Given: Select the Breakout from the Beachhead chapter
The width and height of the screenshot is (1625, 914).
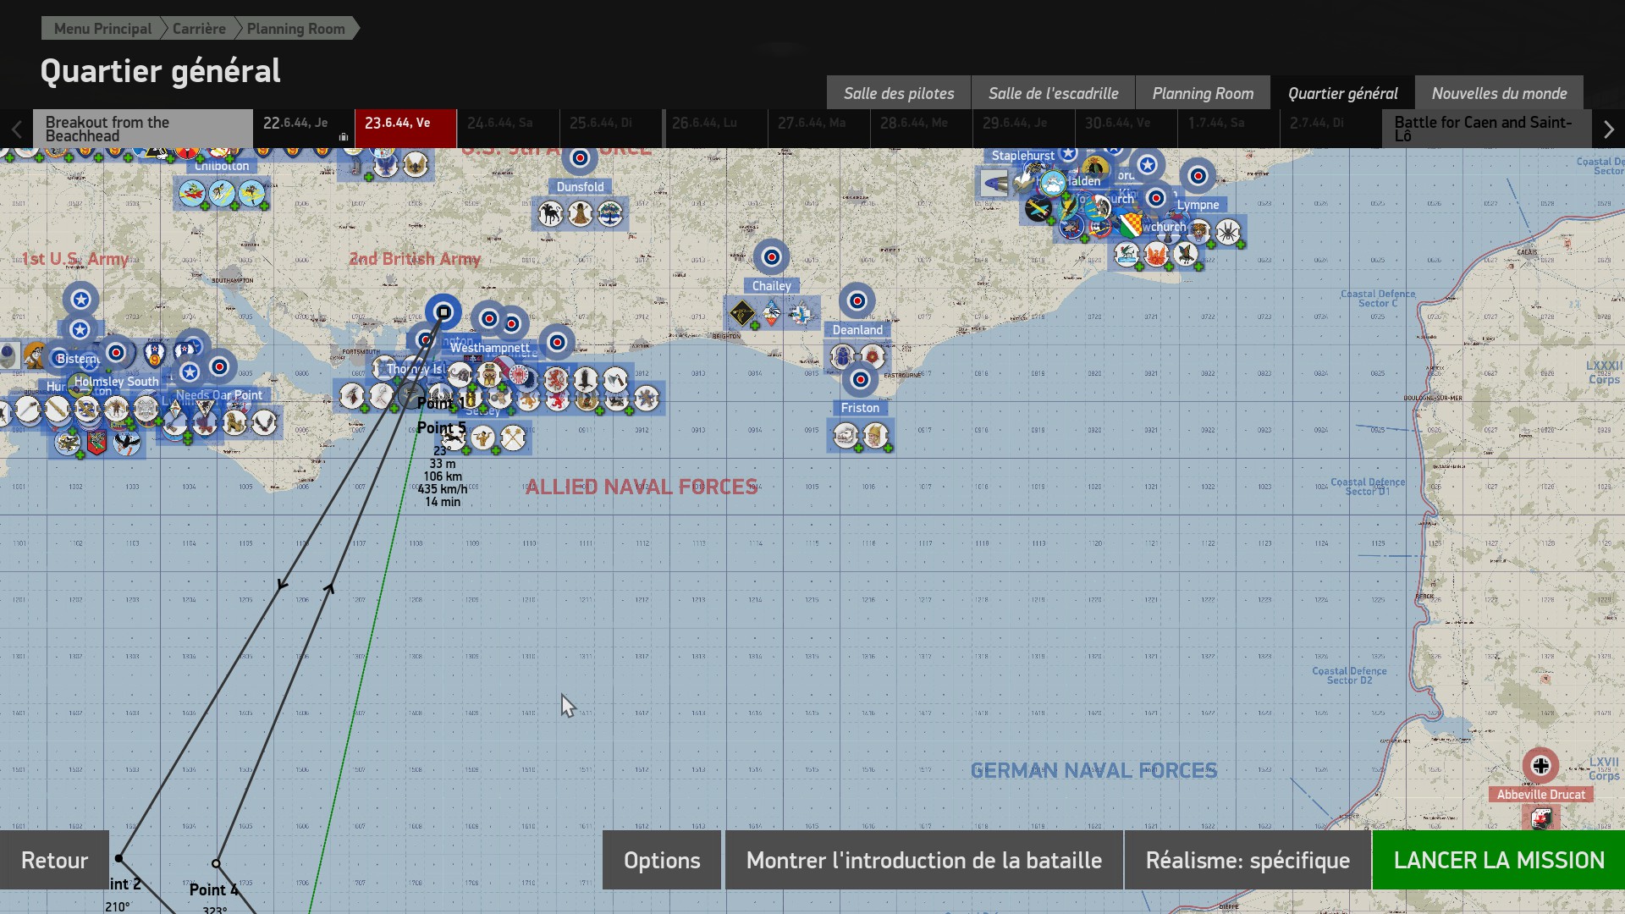Looking at the screenshot, I should [x=142, y=129].
